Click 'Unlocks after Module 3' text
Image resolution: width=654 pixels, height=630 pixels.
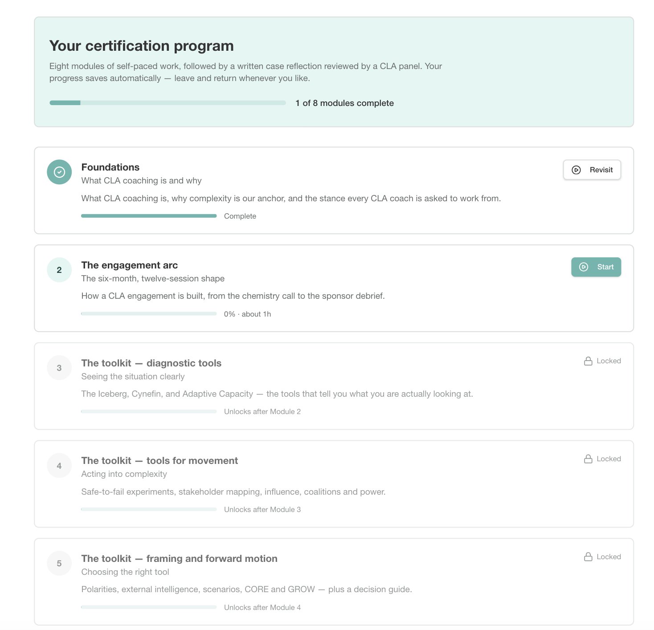[x=262, y=509]
